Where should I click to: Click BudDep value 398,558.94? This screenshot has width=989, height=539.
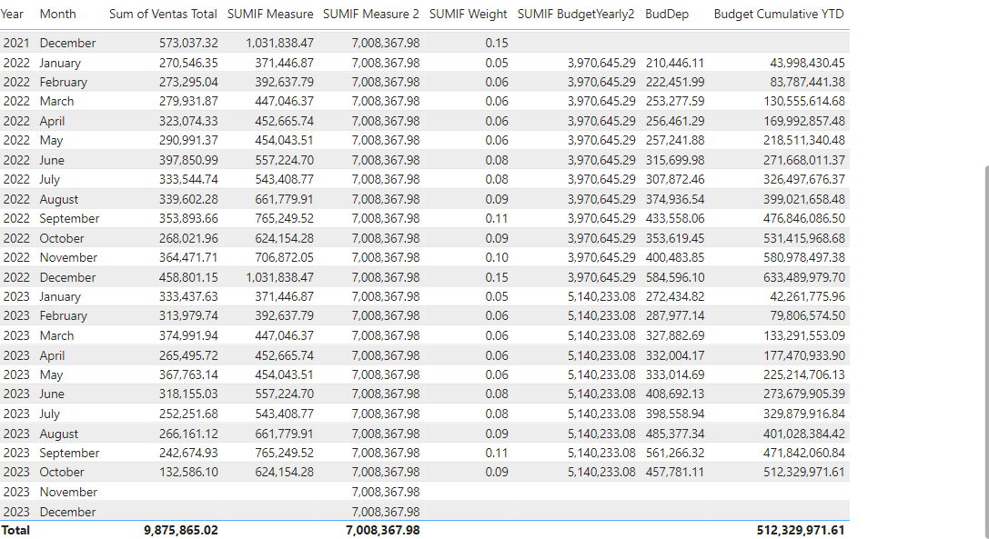[x=675, y=414]
